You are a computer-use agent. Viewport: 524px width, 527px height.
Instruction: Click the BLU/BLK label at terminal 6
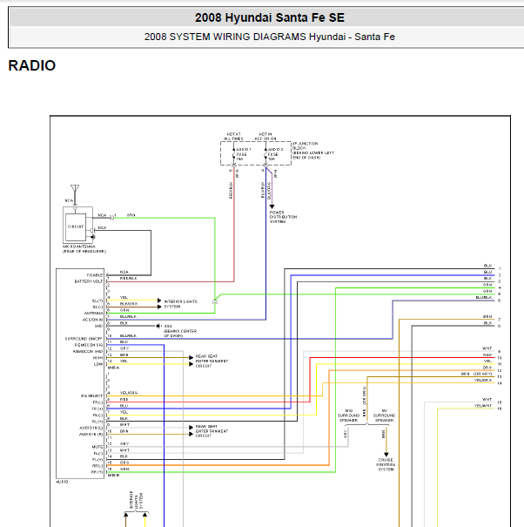click(x=484, y=297)
